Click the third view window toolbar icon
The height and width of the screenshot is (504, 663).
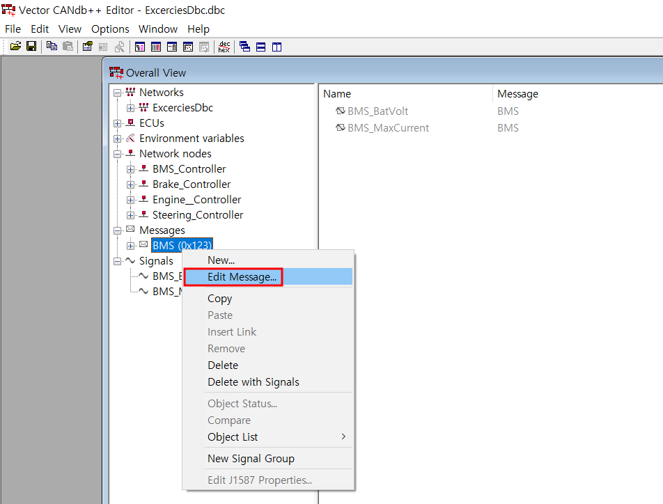[x=172, y=47]
